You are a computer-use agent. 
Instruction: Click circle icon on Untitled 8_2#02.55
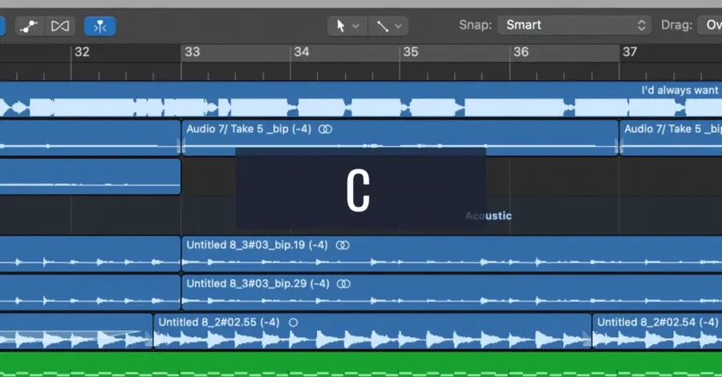coord(294,322)
